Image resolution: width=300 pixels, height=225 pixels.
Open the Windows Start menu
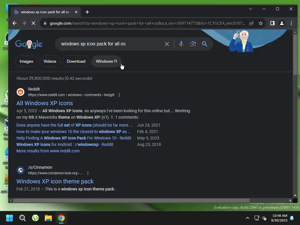coord(9,218)
